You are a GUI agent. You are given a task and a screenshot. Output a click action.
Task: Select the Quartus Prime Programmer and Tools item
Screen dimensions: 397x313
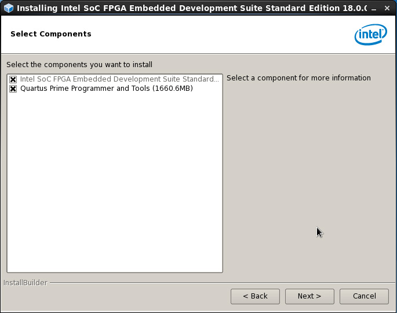coord(106,89)
